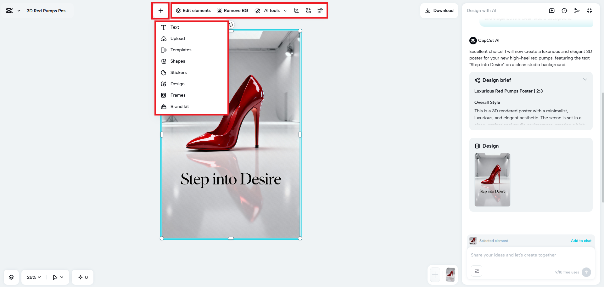
Task: Open the 26% zoom level dropdown
Action: [x=33, y=277]
